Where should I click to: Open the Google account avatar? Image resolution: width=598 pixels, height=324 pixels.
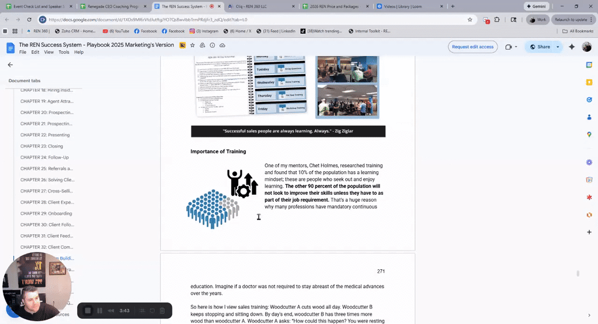(x=586, y=47)
